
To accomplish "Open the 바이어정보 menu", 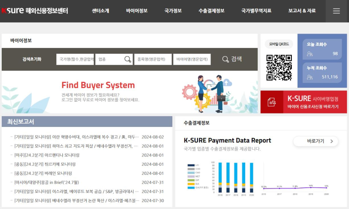I will point(137,11).
